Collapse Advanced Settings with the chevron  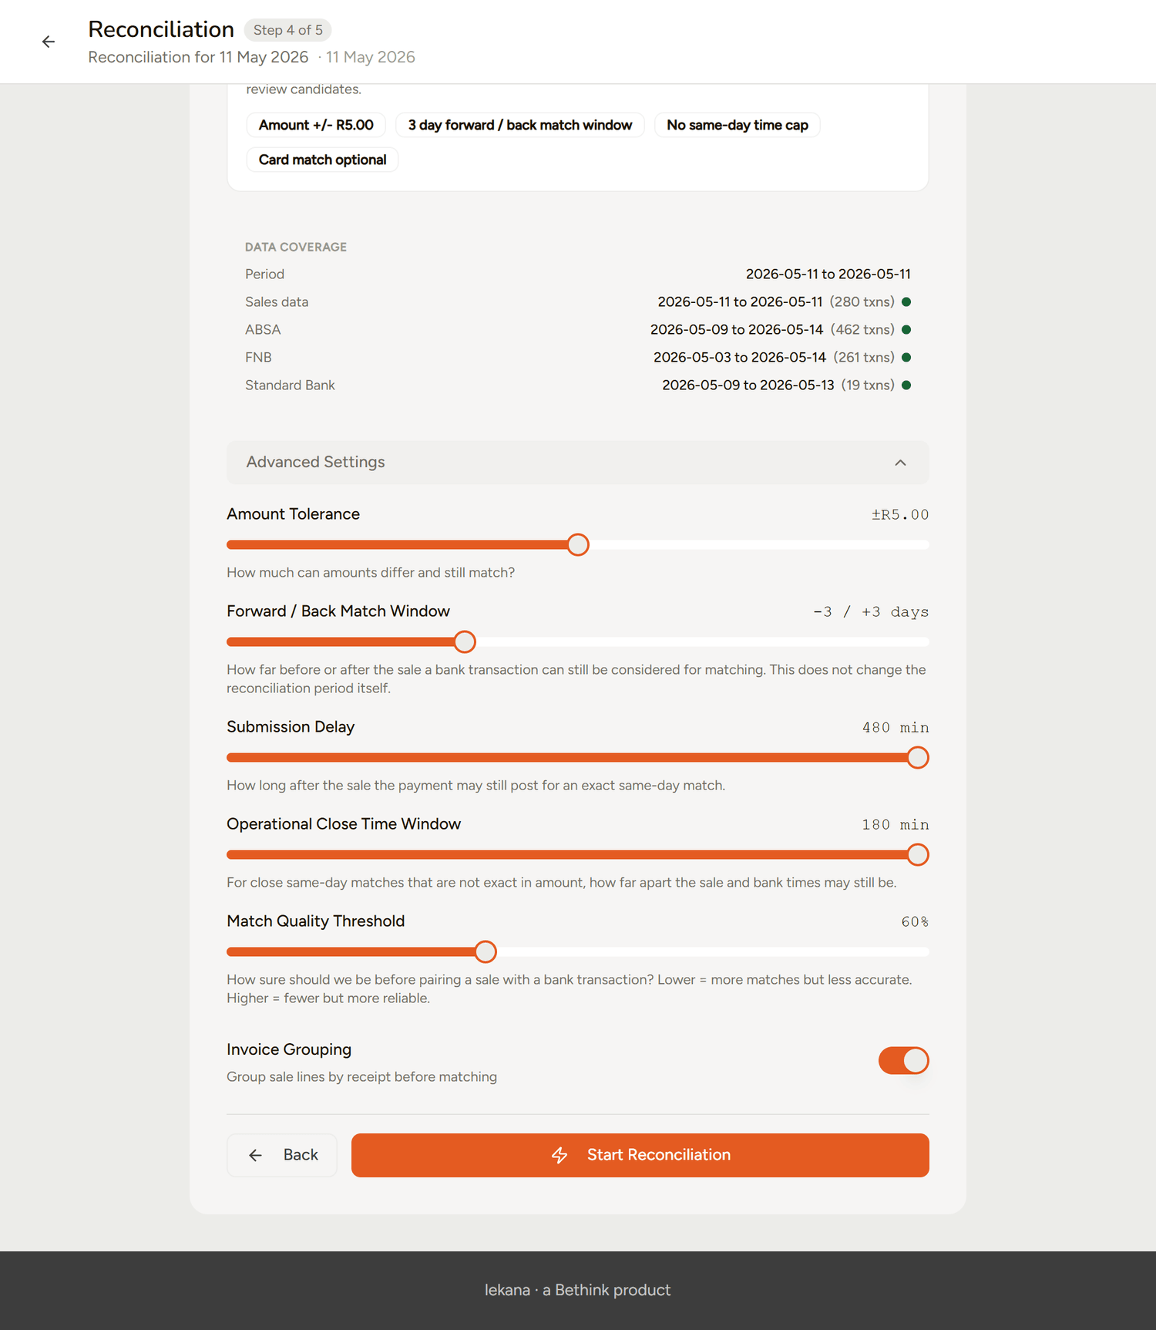pyautogui.click(x=900, y=463)
